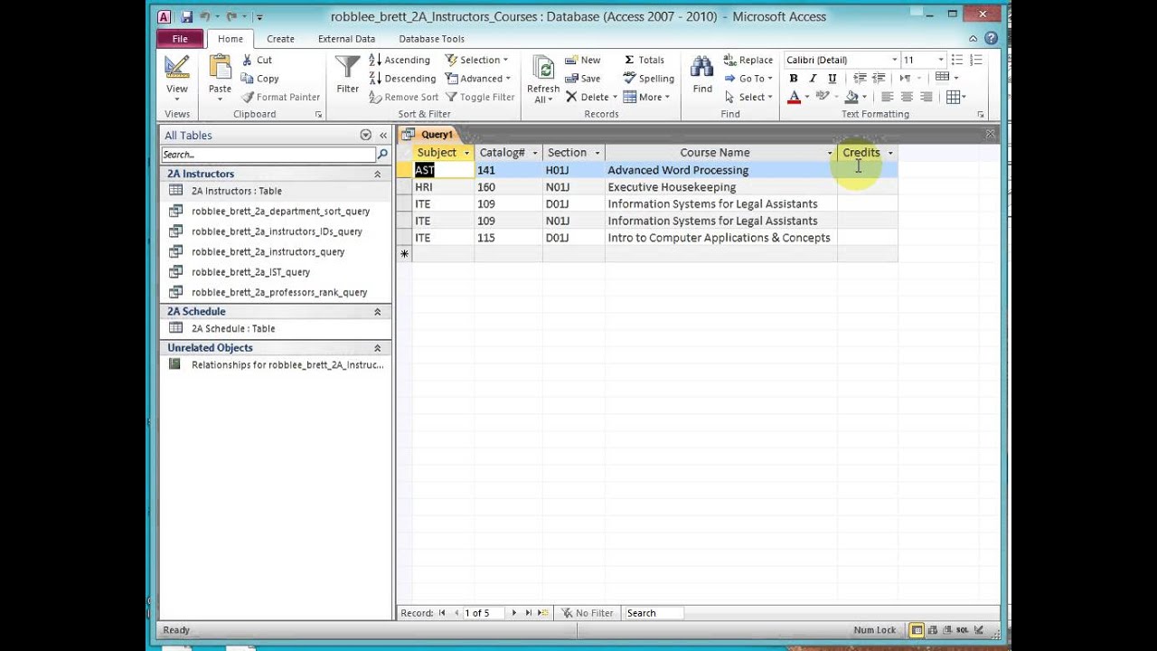Click the Filter funnel icon

(x=347, y=67)
